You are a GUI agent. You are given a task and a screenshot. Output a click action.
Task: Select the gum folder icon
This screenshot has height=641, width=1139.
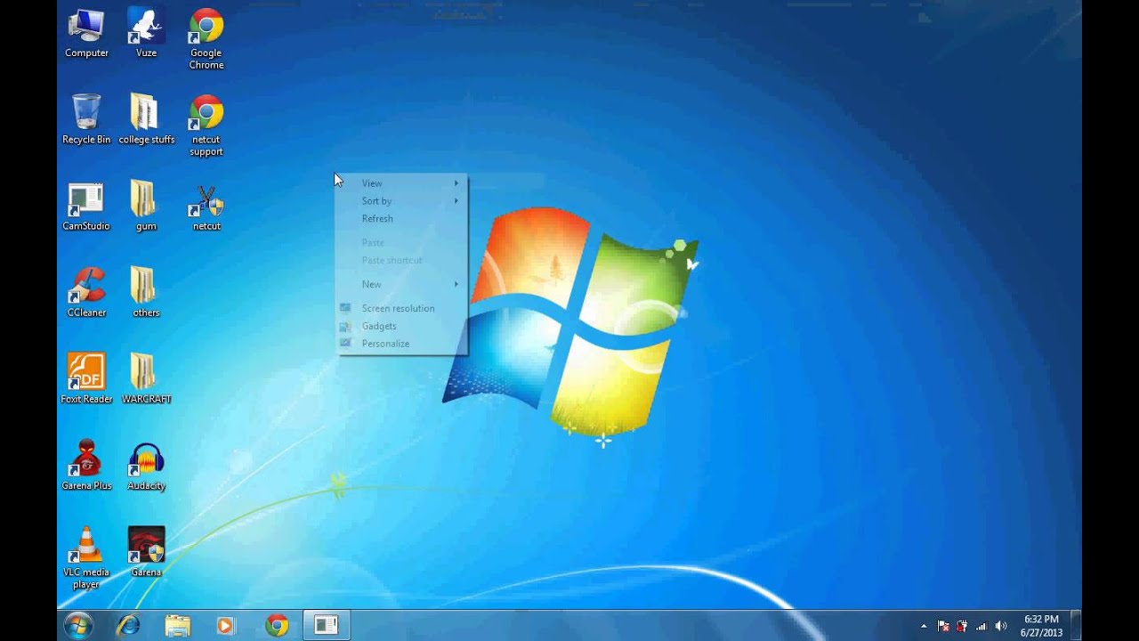click(146, 206)
